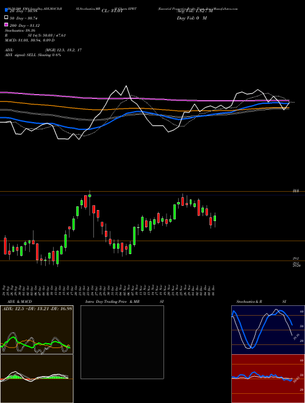Select the '200 Day = 31.12' label
305x403 pixels.
point(24,26)
